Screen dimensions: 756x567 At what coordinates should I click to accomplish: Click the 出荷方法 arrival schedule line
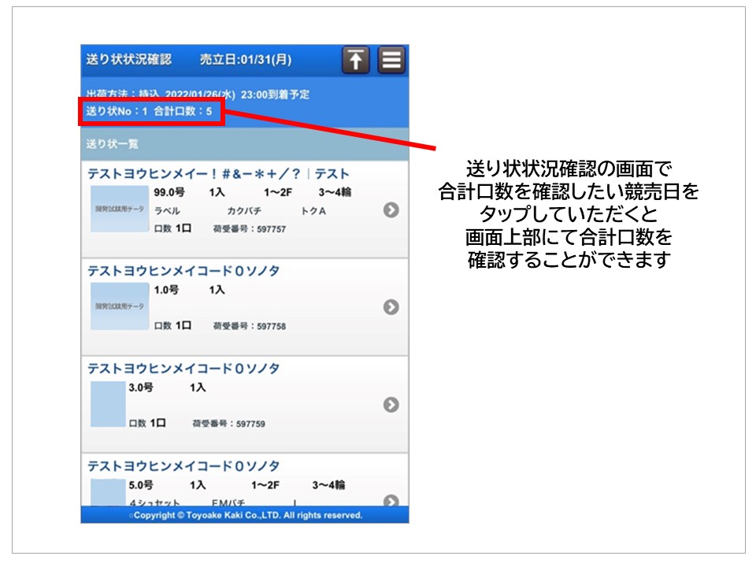pos(198,94)
